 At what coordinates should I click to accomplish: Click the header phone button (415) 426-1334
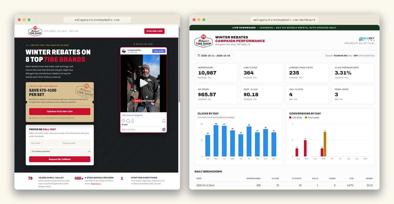(x=154, y=31)
